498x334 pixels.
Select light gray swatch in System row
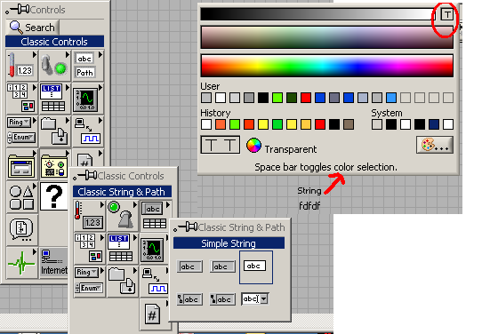[x=377, y=124]
